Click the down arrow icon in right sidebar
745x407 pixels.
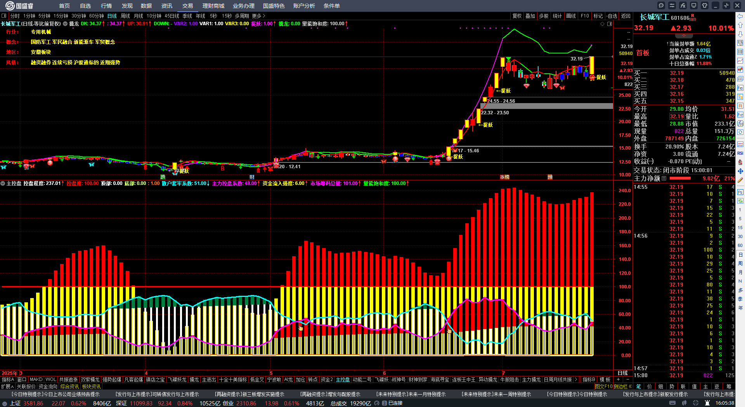click(740, 34)
